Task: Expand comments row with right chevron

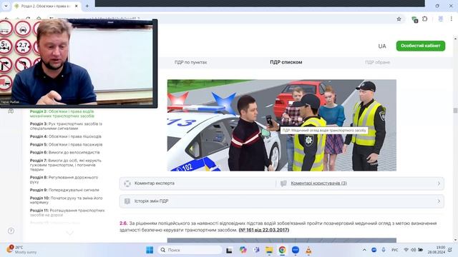Action: 439,183
